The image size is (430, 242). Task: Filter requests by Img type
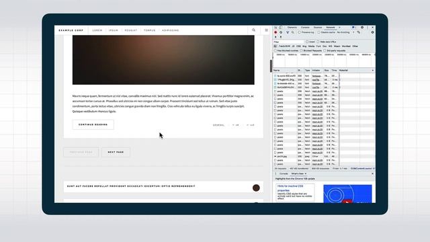pos(304,46)
